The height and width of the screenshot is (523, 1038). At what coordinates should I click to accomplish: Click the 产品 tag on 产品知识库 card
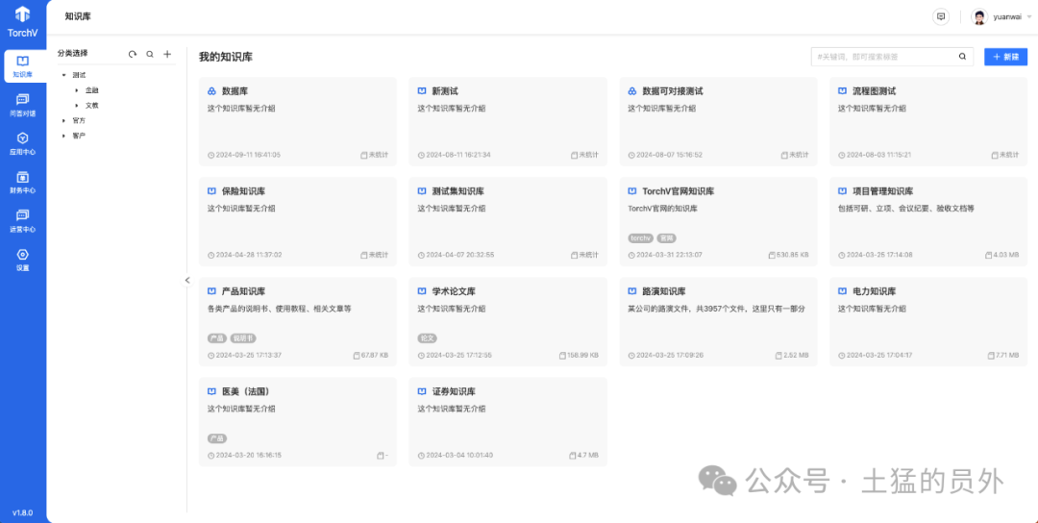[x=217, y=337]
